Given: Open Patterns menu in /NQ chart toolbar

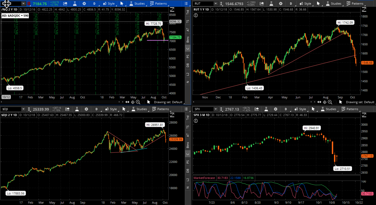Looking at the screenshot, I should pos(159,4).
